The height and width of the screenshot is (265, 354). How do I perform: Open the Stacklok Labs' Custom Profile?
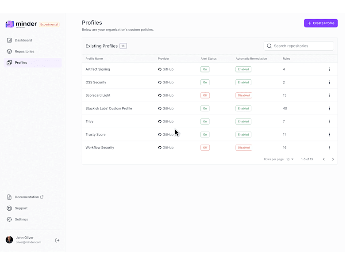click(x=109, y=109)
